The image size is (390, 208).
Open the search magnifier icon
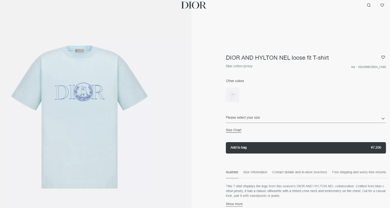369,5
